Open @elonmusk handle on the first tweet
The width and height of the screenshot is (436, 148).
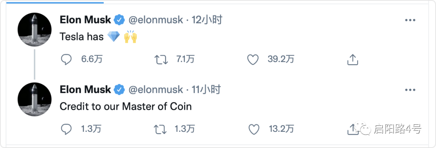(x=156, y=20)
